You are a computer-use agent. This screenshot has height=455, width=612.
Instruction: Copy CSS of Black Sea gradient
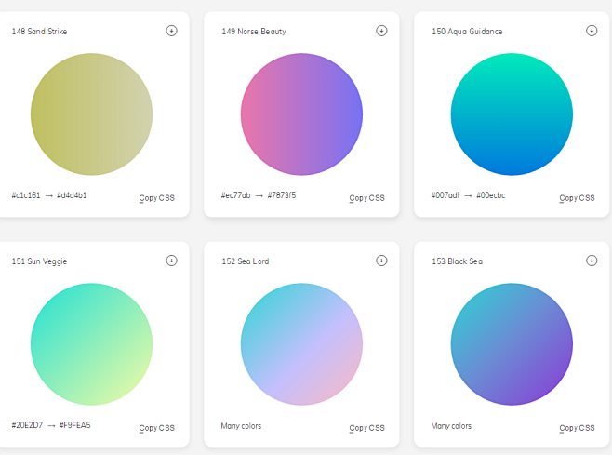tap(577, 428)
